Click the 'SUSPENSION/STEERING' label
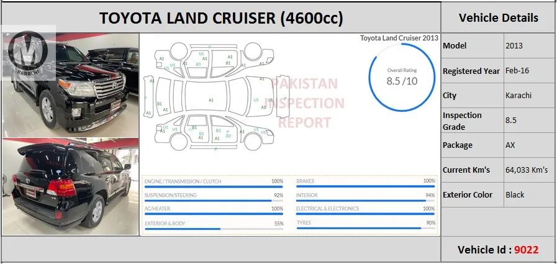557x264 pixels. point(171,196)
